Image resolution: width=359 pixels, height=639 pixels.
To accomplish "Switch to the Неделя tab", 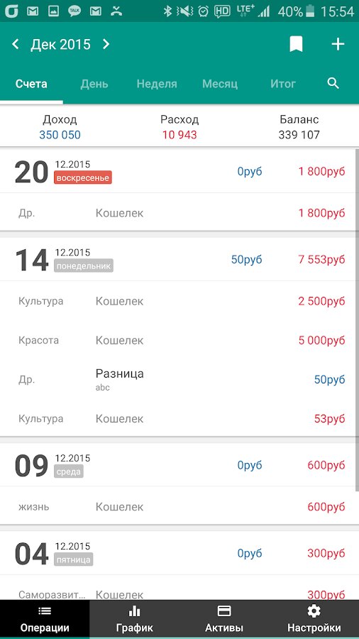I will click(157, 84).
